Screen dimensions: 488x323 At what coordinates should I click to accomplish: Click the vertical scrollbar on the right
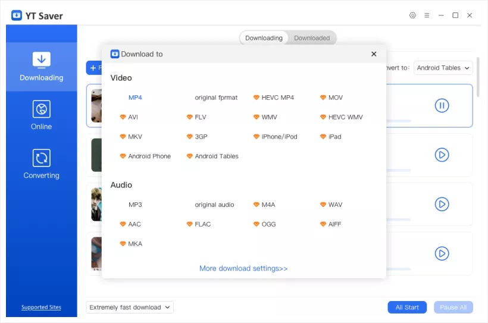click(x=478, y=77)
